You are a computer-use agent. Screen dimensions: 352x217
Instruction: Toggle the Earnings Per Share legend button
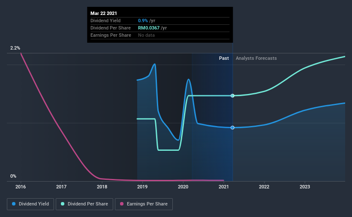click(144, 204)
